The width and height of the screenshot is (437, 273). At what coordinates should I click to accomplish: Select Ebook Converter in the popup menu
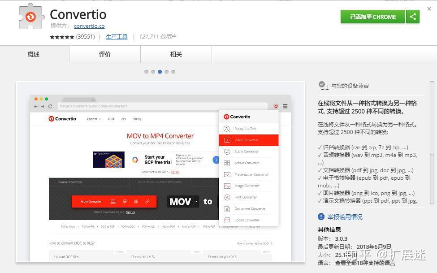pyautogui.click(x=249, y=220)
